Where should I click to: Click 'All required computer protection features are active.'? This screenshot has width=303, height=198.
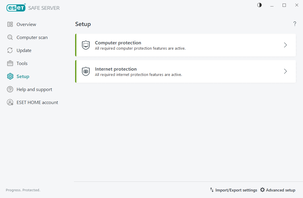pos(140,48)
